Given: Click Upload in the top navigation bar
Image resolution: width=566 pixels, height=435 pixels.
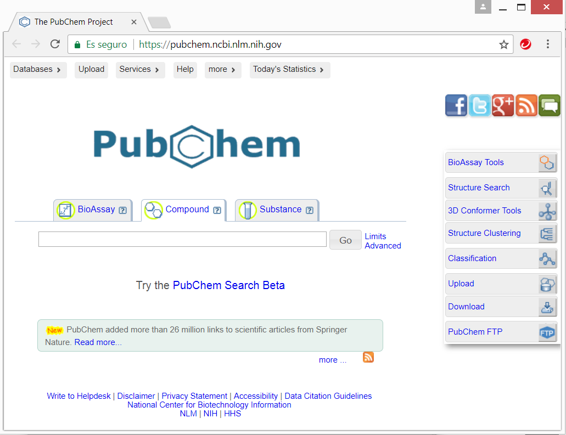Looking at the screenshot, I should coord(91,69).
